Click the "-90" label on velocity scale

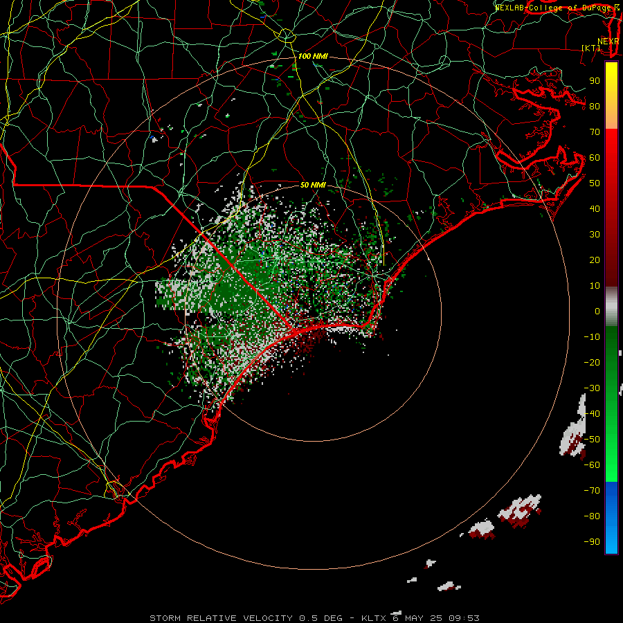tap(592, 542)
